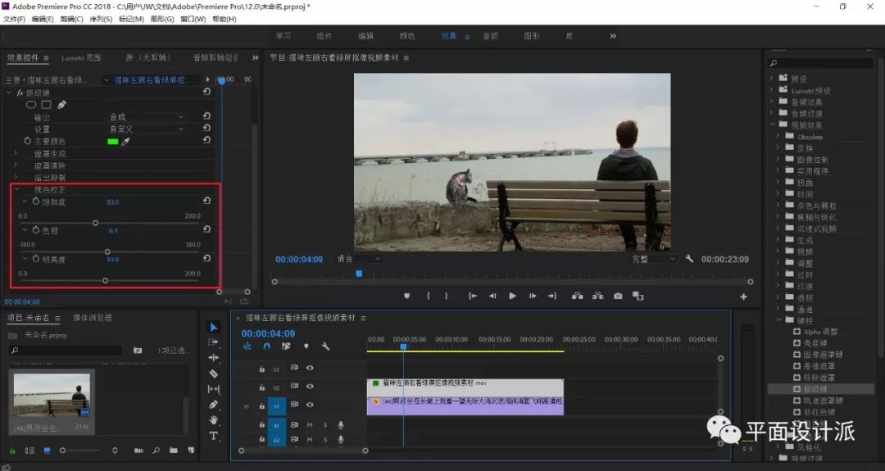Viewport: 885px width, 471px height.
Task: Mute audio track A1
Action: (x=310, y=424)
